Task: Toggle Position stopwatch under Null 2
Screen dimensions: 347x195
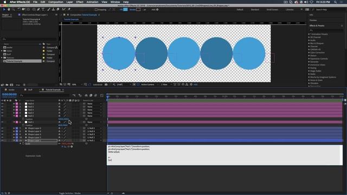Action: [x=23, y=119]
